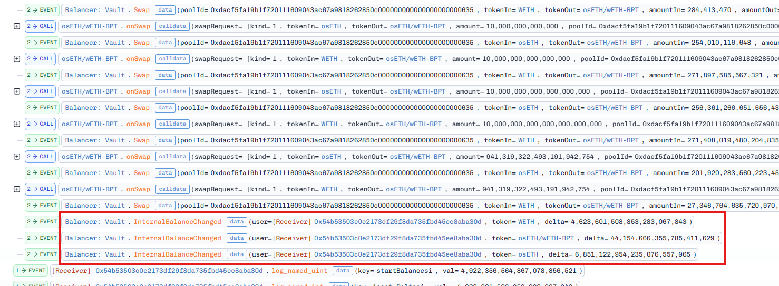This screenshot has width=779, height=286.
Task: Open osETH/wETH-BPT contract in onSwap amount 10,000,000,000,000,000,000,000 call
Action: tap(90, 124)
